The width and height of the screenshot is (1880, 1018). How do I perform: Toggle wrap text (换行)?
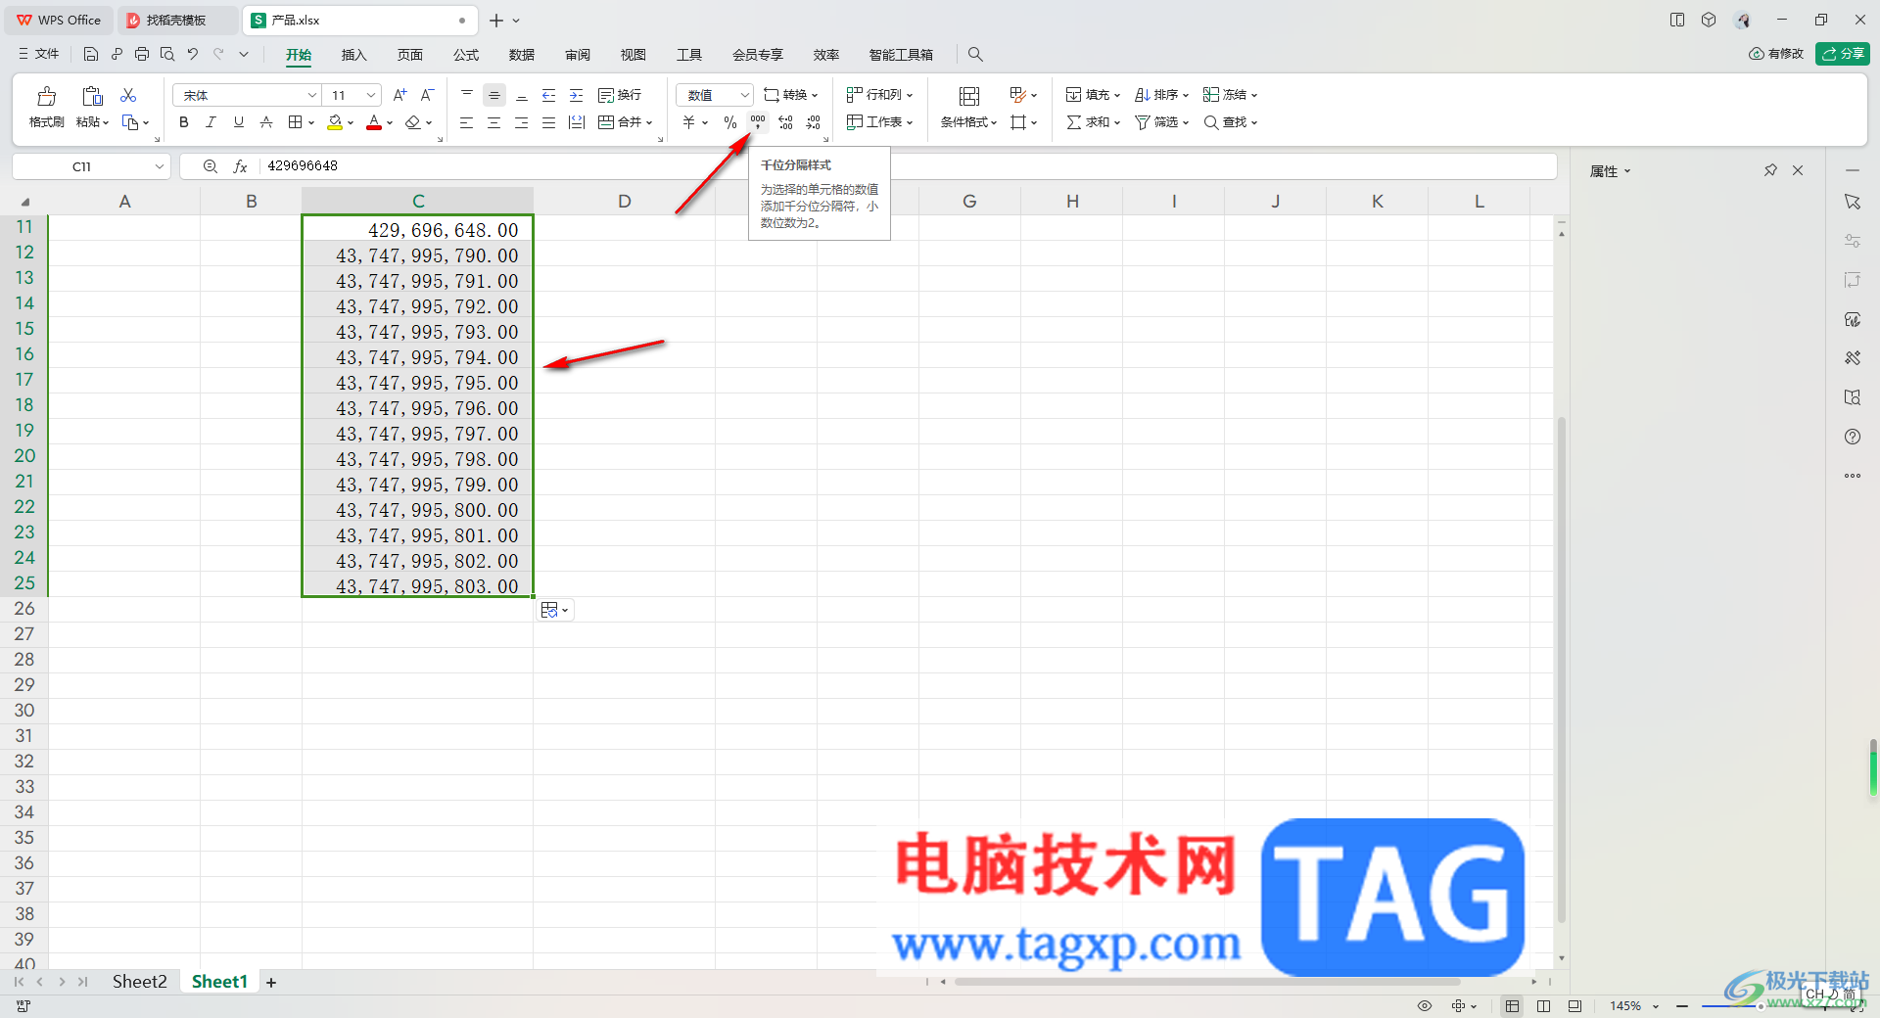[x=620, y=95]
